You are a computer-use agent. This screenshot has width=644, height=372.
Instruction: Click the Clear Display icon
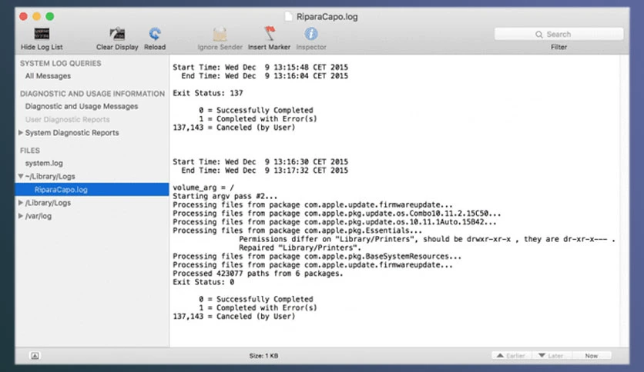pos(117,34)
